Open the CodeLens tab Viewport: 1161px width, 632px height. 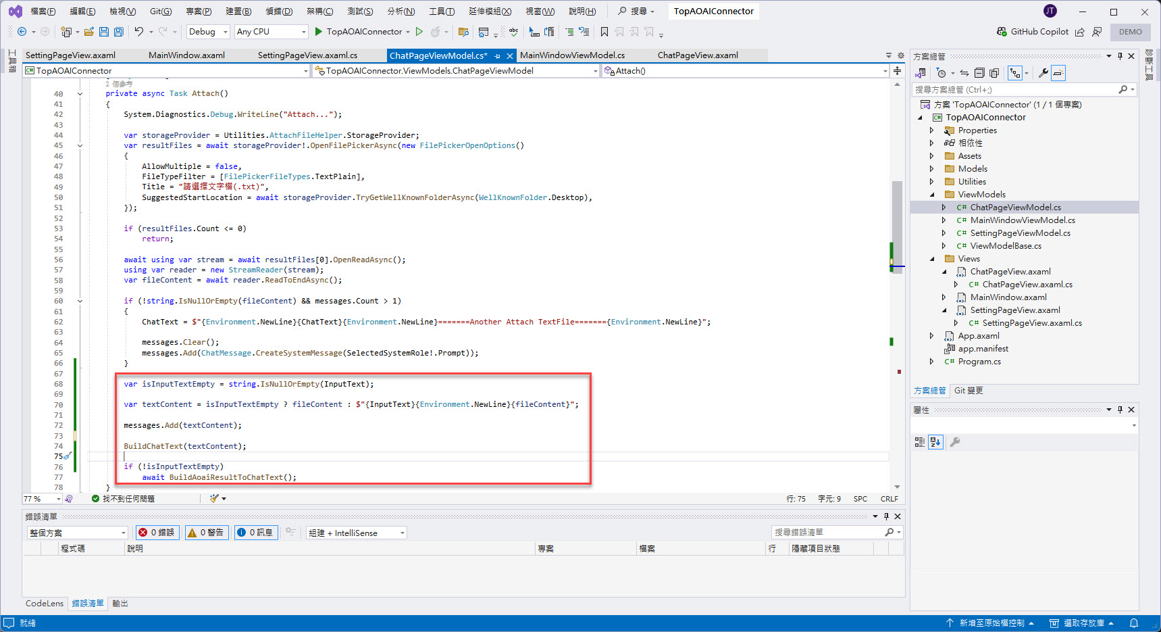(45, 604)
